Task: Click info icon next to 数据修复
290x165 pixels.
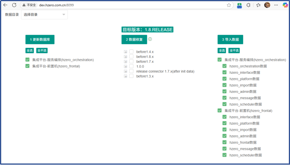Action: click(150, 39)
